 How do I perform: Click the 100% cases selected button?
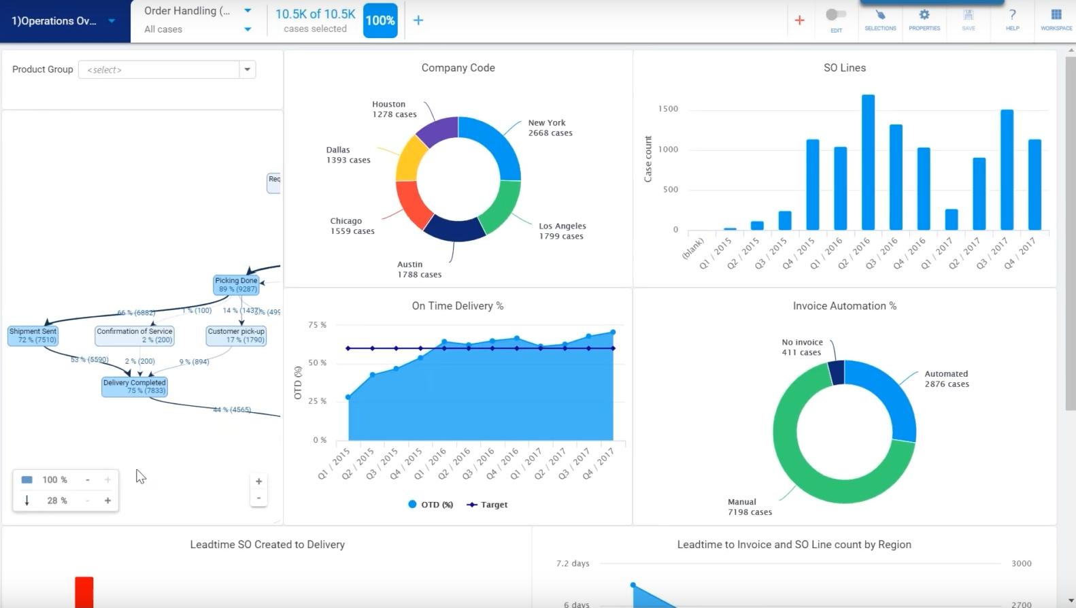[x=380, y=20]
